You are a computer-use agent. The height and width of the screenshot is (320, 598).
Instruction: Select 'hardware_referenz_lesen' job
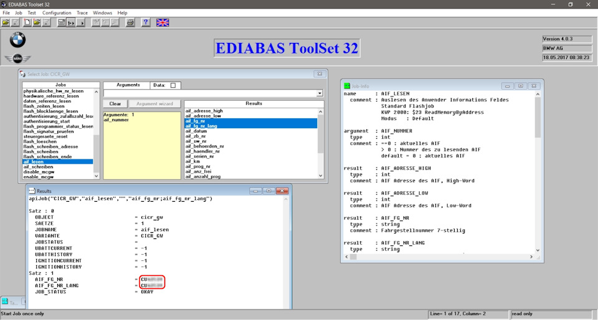(x=58, y=96)
